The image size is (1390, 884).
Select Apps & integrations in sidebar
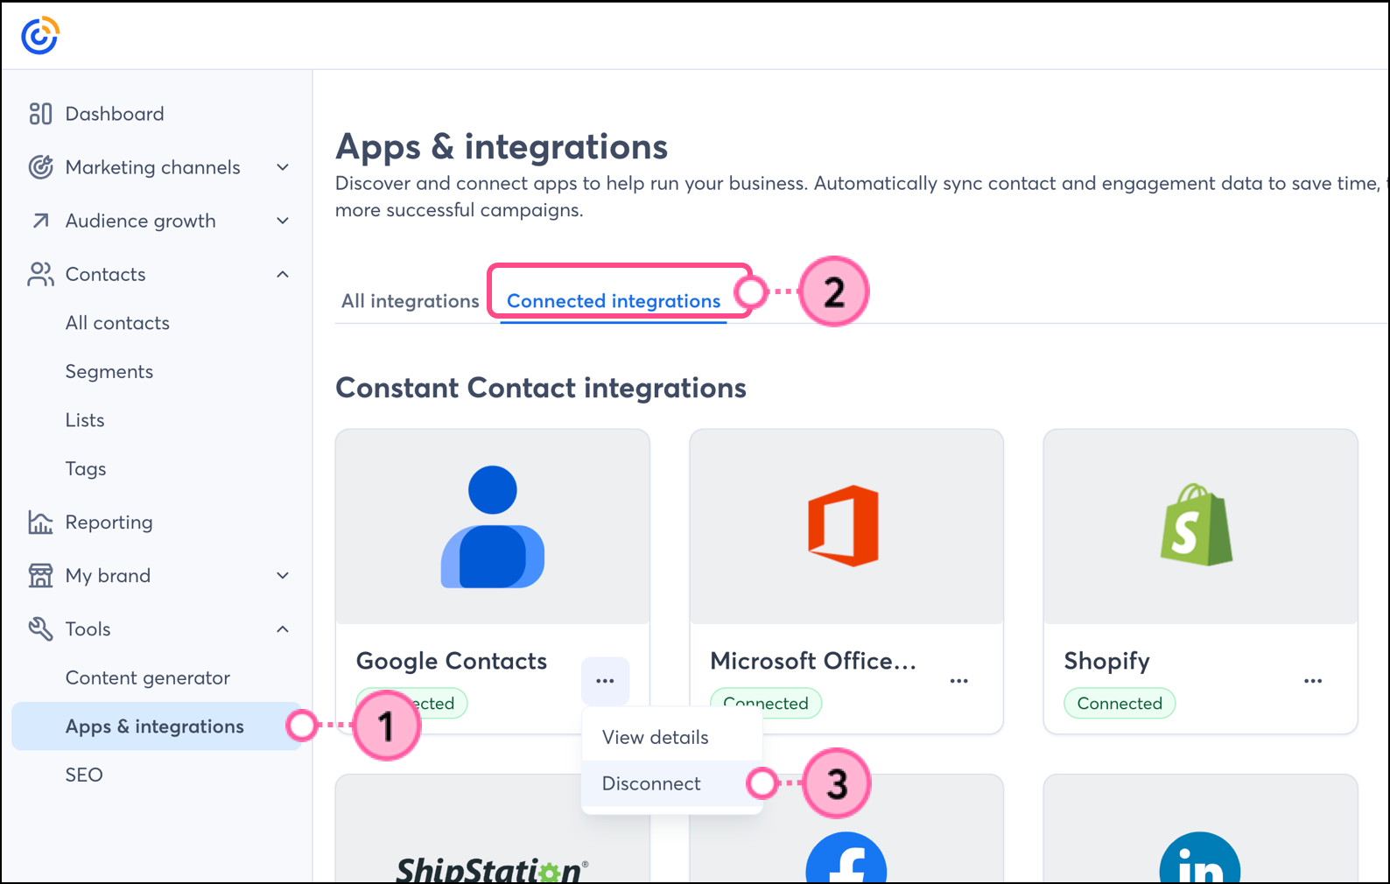click(157, 726)
